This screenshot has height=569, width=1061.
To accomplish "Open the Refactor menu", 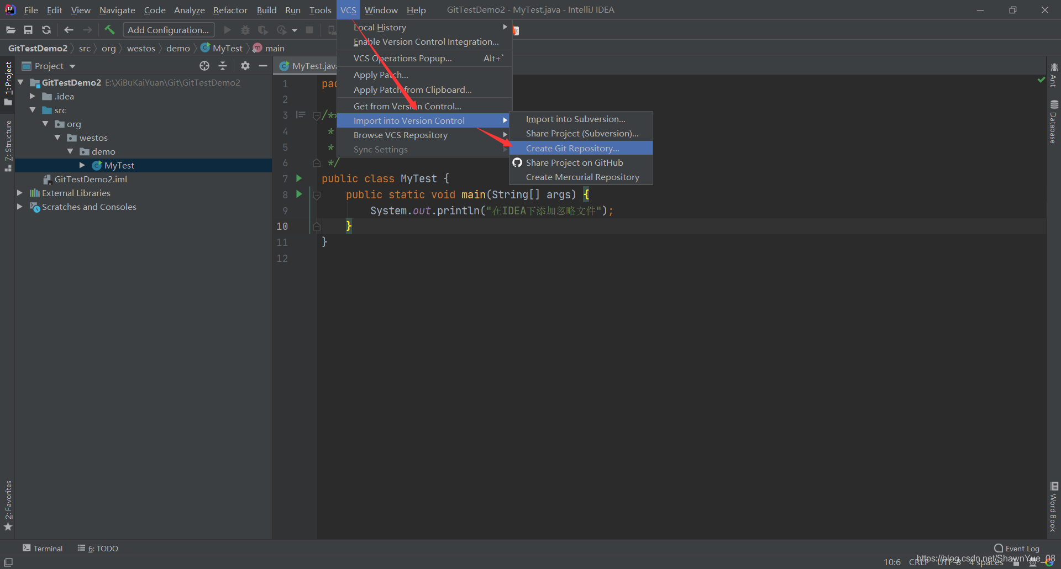I will coord(230,10).
